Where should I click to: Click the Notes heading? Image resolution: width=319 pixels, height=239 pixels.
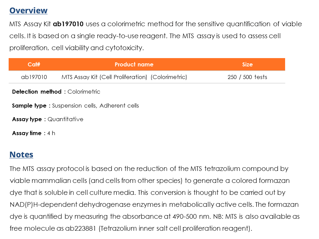(x=21, y=154)
